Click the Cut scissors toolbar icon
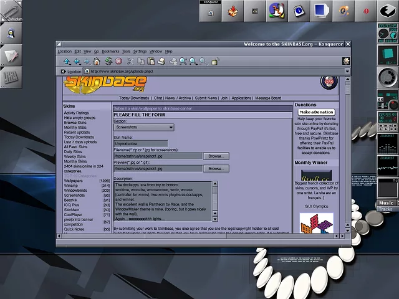Viewport: 399px width, 299px height. [x=130, y=62]
